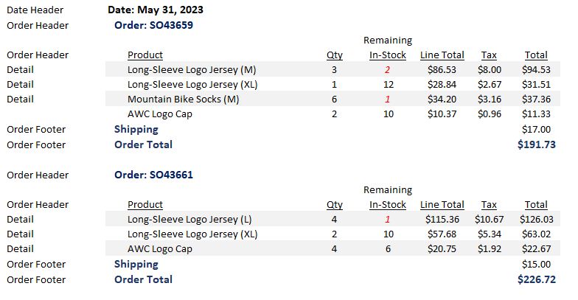The image size is (578, 300).
Task: Click the red in-stock value 2 for Jersey (M)
Action: click(x=388, y=69)
